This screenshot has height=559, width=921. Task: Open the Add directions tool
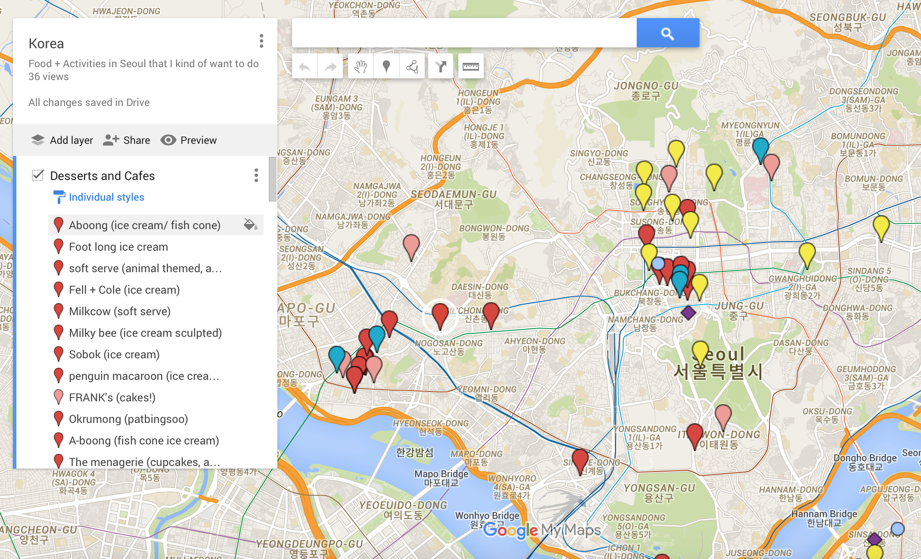coord(440,66)
